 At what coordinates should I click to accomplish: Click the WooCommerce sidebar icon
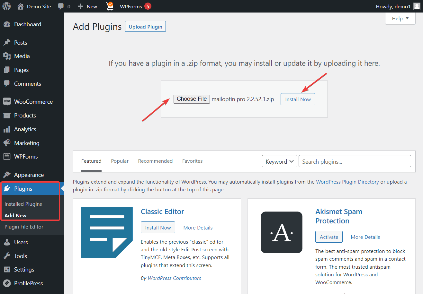7,101
